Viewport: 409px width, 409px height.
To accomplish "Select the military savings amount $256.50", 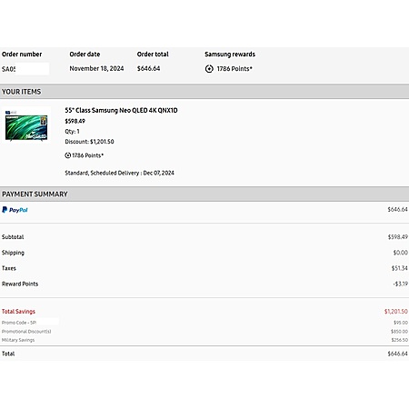I will pos(399,340).
